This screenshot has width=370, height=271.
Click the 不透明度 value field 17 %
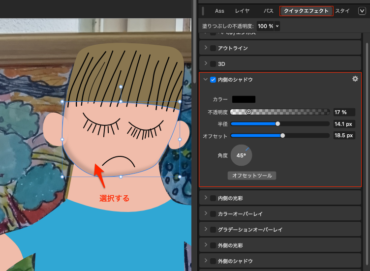pos(344,112)
